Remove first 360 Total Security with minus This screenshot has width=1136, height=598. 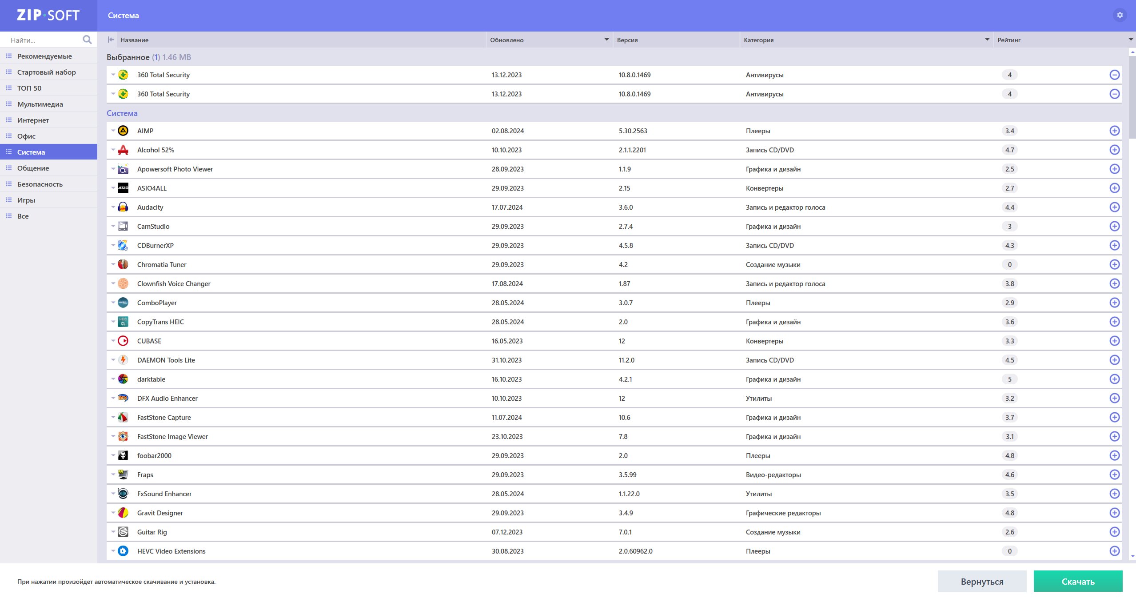(1114, 75)
